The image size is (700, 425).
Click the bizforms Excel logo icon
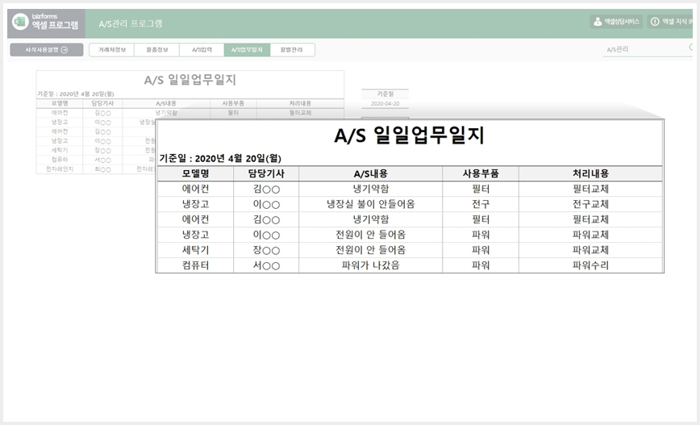point(20,22)
